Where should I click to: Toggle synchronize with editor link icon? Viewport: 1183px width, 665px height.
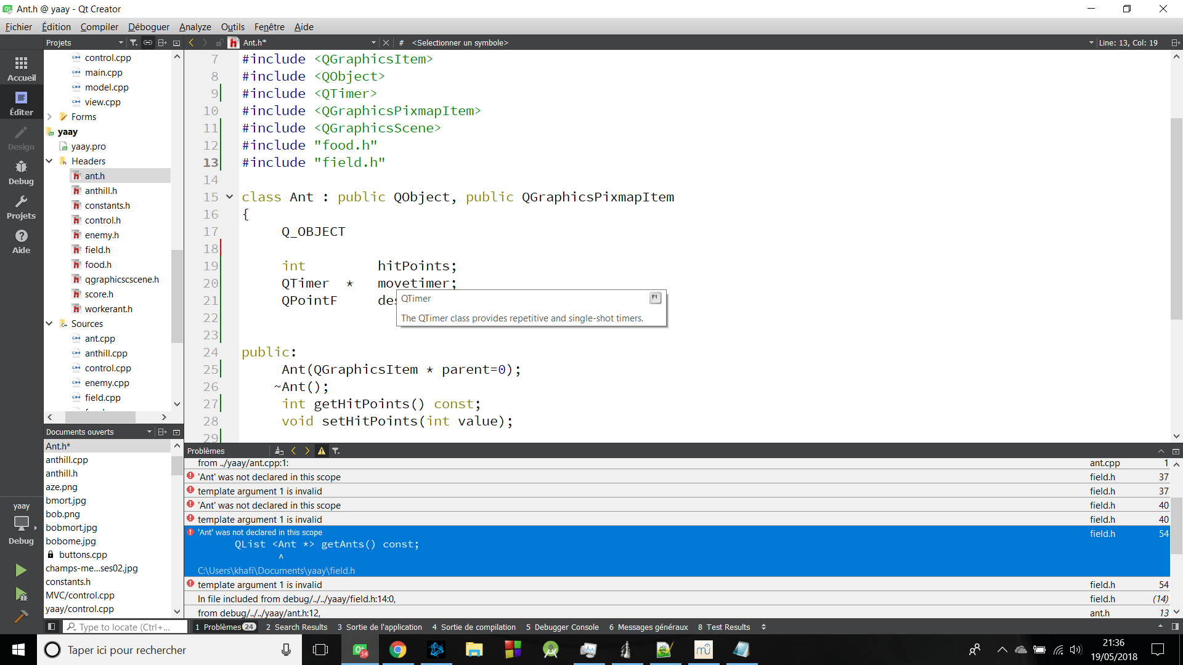click(148, 42)
